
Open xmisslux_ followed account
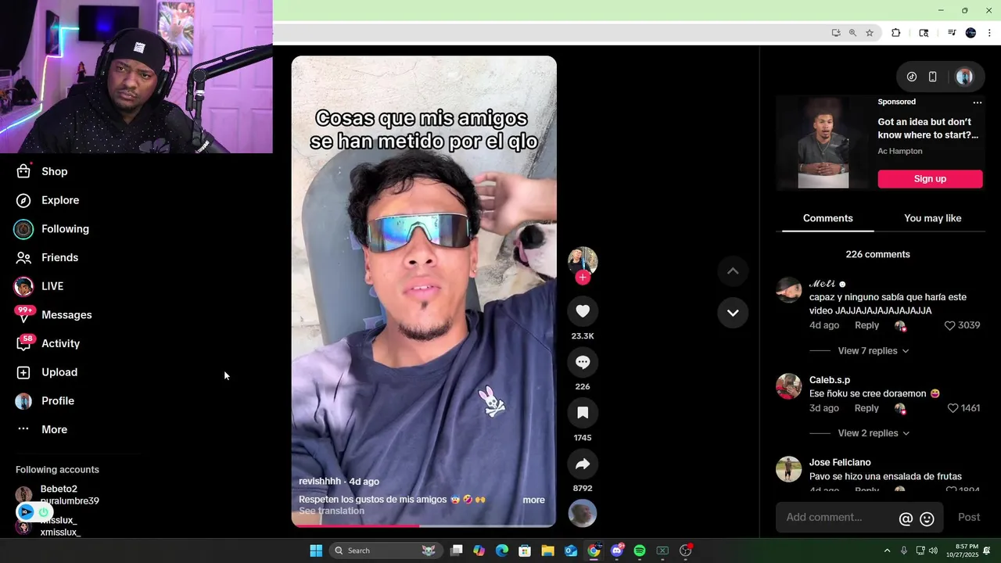click(x=48, y=526)
